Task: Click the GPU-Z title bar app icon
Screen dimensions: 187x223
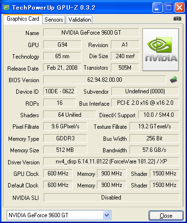Action: (6, 7)
